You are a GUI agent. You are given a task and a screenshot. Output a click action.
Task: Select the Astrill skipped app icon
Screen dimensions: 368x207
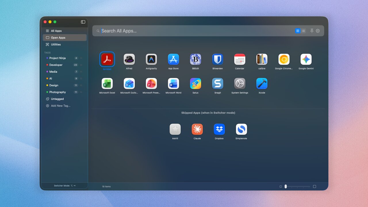[x=175, y=129]
